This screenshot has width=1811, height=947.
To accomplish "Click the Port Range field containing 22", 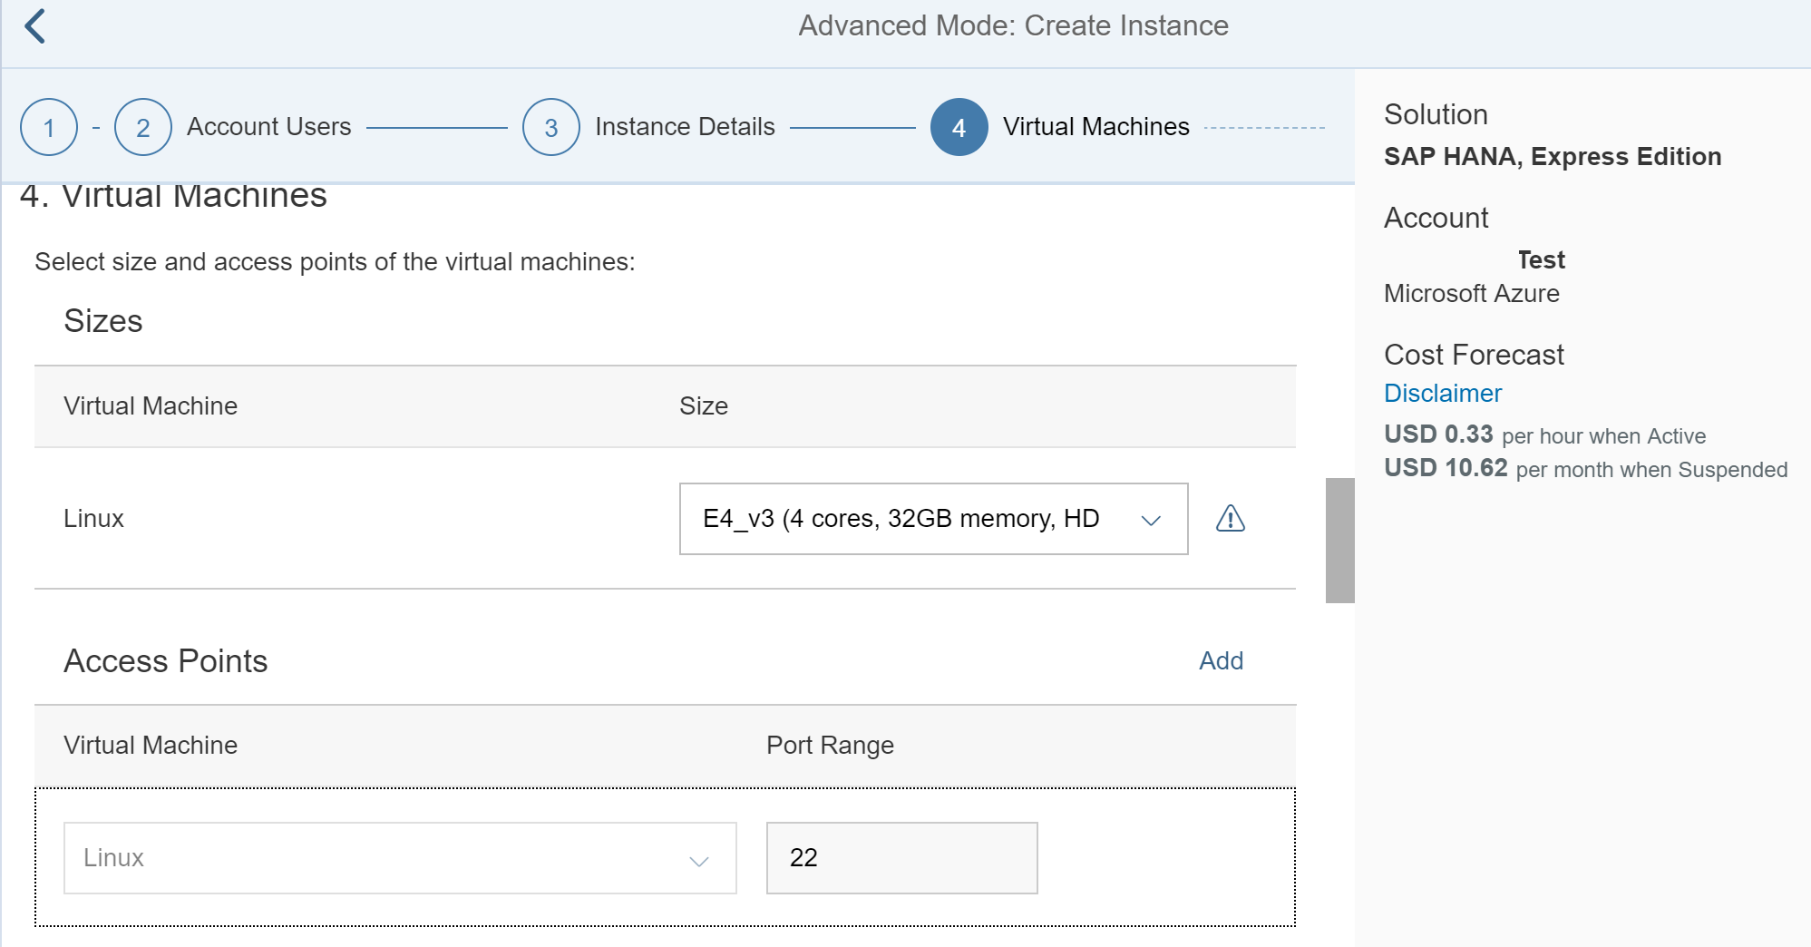I will (901, 858).
